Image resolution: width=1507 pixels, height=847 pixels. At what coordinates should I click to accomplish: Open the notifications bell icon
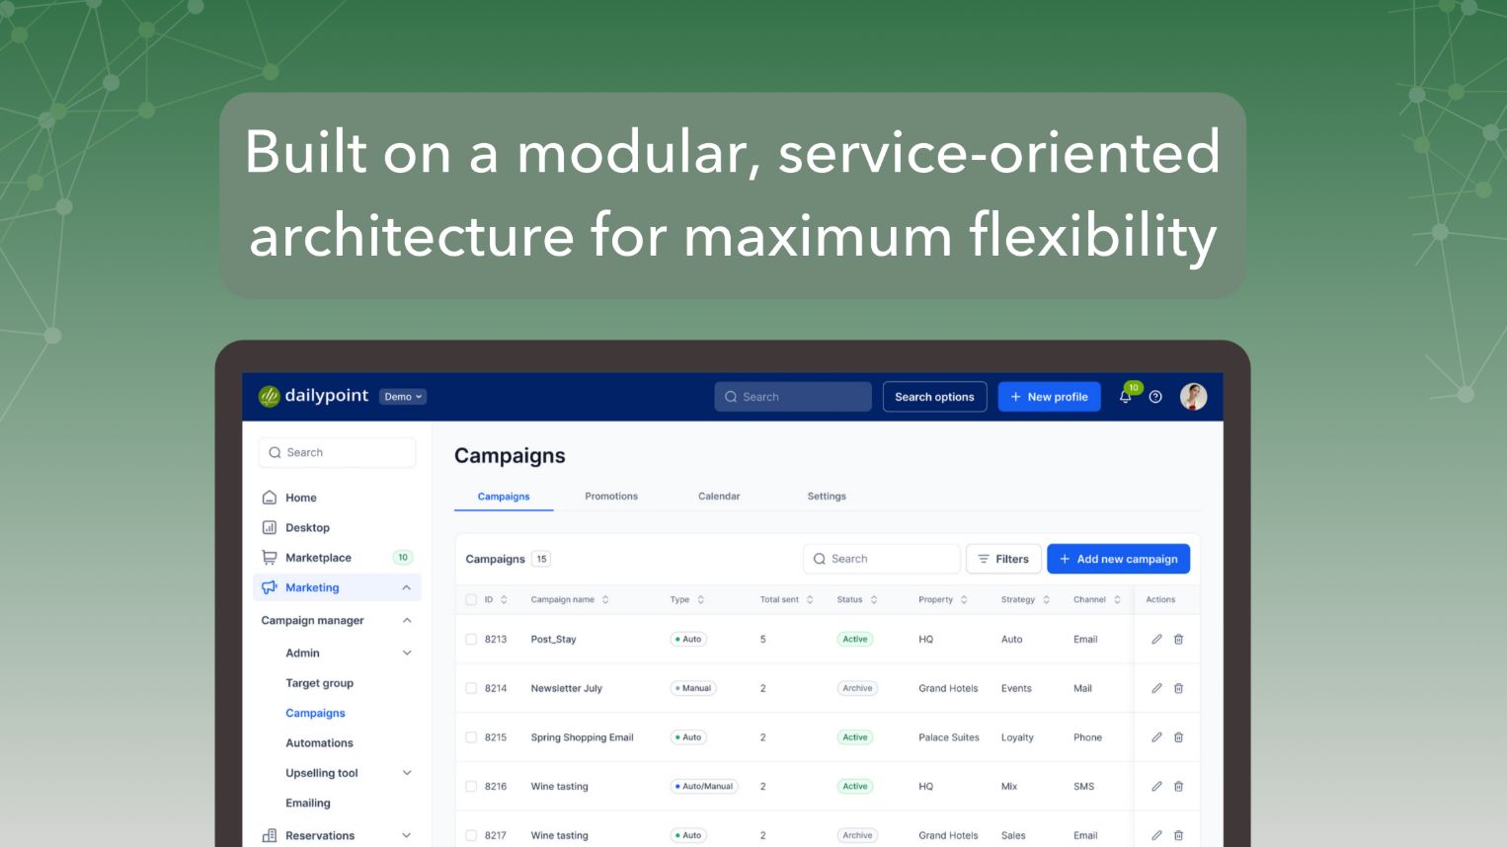(x=1125, y=397)
